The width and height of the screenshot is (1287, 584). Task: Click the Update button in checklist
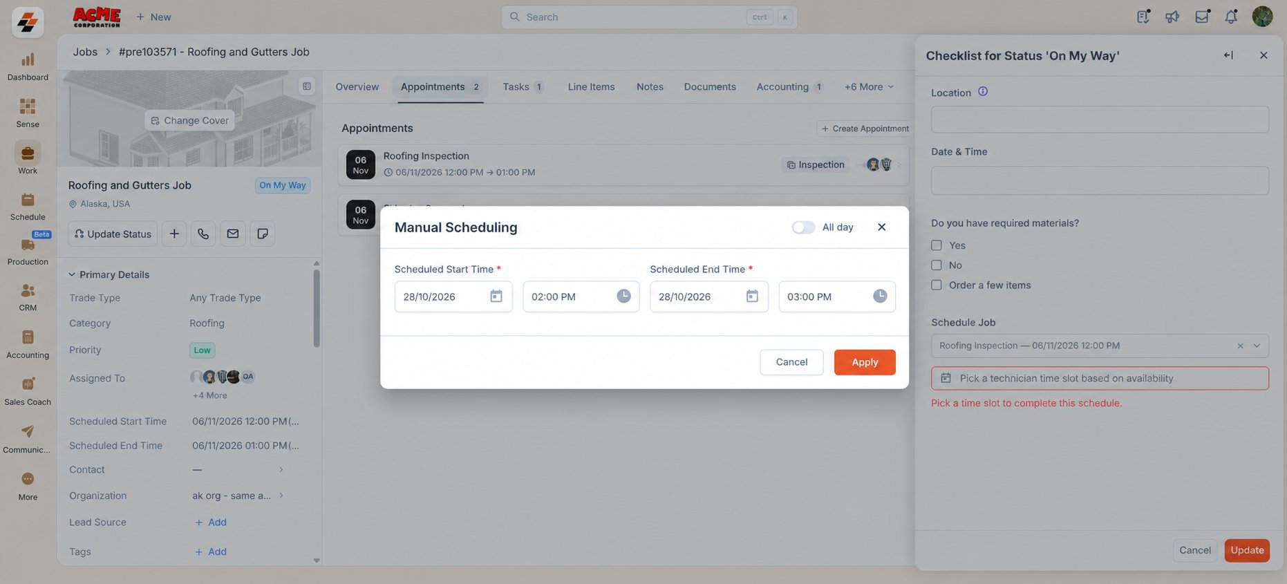(1247, 550)
